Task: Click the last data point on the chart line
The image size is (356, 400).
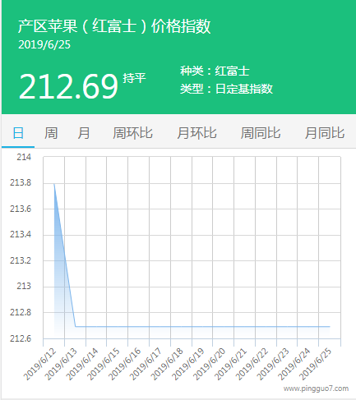Action: coord(330,327)
